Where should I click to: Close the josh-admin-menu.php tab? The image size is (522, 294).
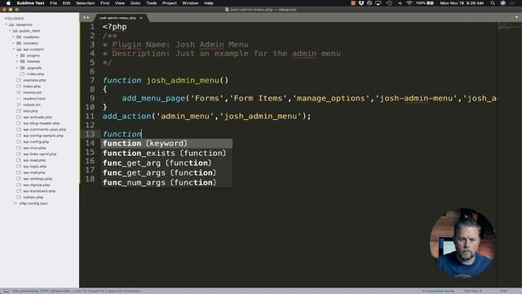141,18
